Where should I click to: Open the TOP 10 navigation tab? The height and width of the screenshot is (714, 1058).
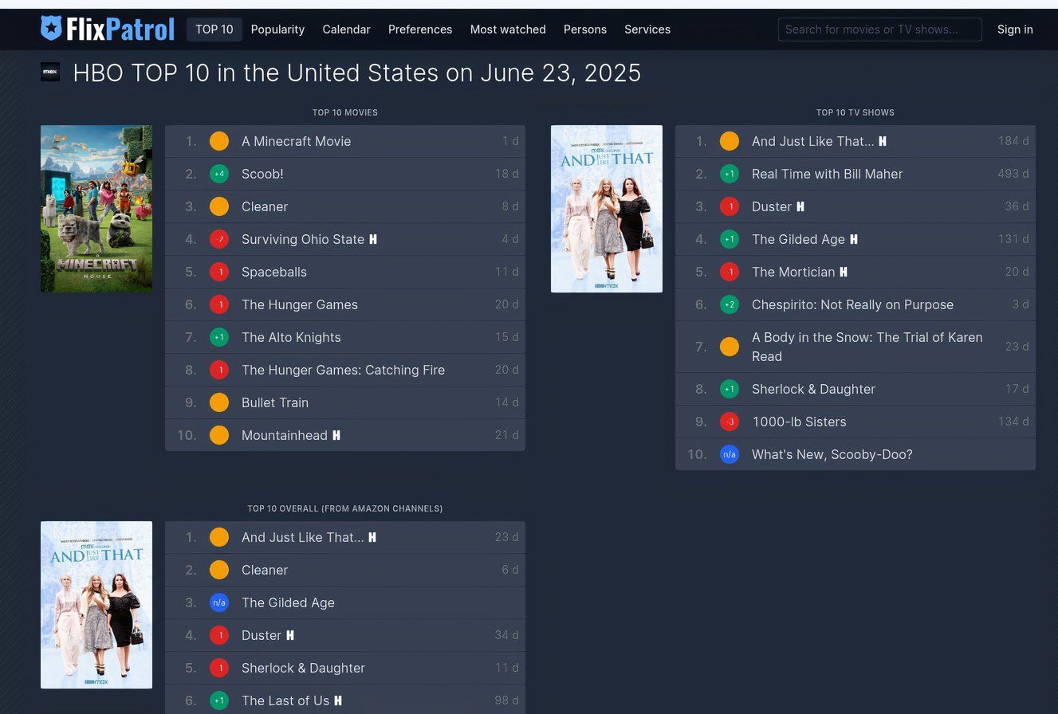click(214, 29)
